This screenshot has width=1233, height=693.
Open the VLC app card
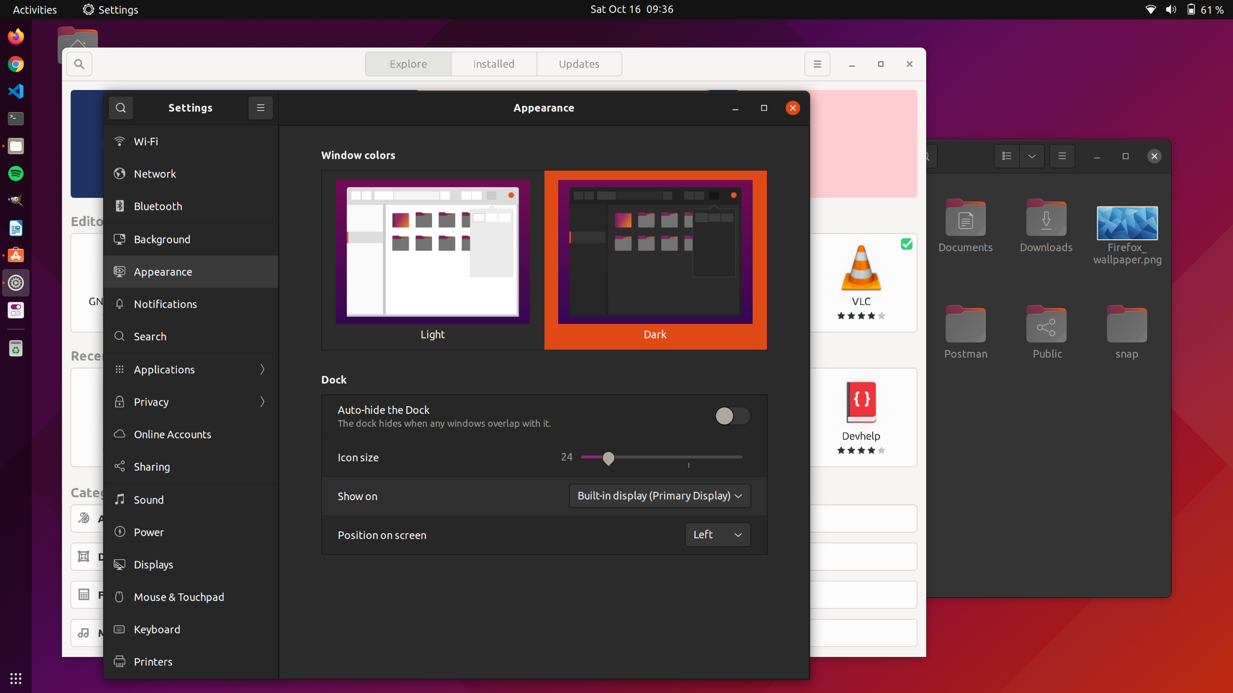[x=861, y=282]
